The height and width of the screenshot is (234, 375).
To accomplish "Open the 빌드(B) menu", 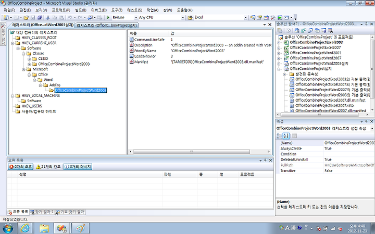I will (x=81, y=10).
